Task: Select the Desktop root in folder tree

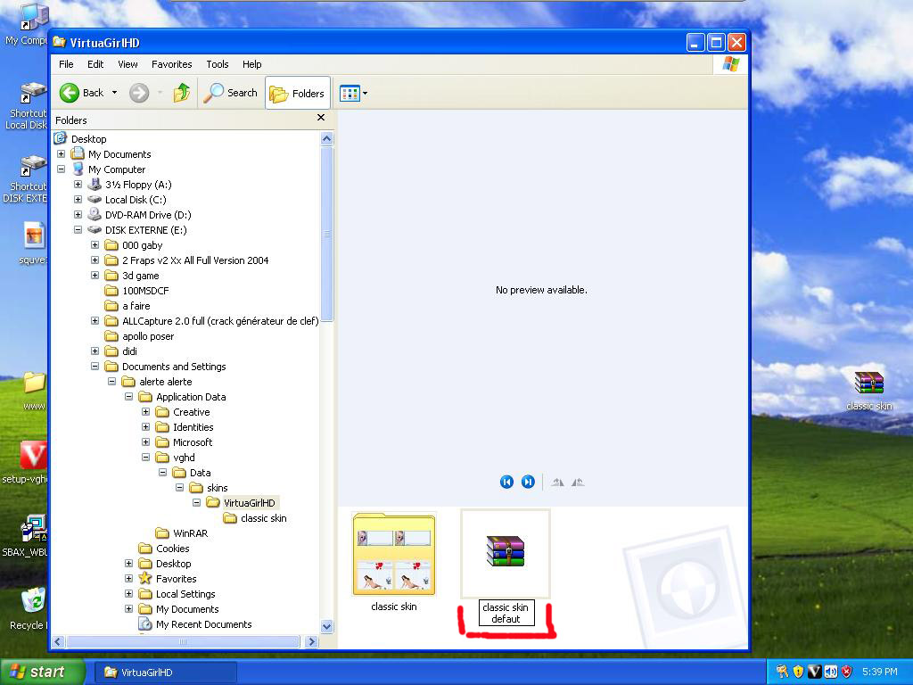Action: [x=88, y=139]
